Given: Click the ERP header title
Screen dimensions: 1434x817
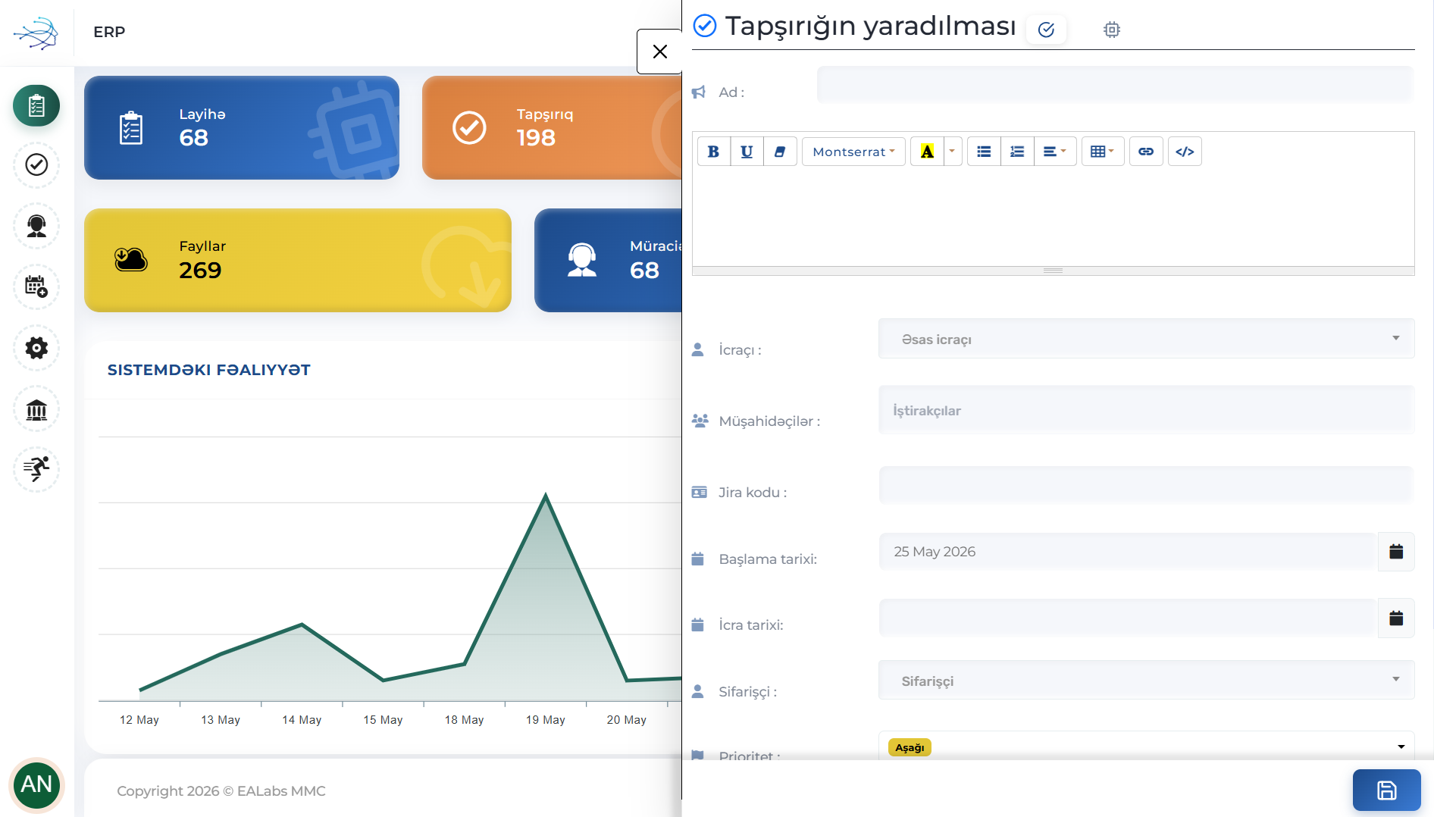Looking at the screenshot, I should [109, 32].
